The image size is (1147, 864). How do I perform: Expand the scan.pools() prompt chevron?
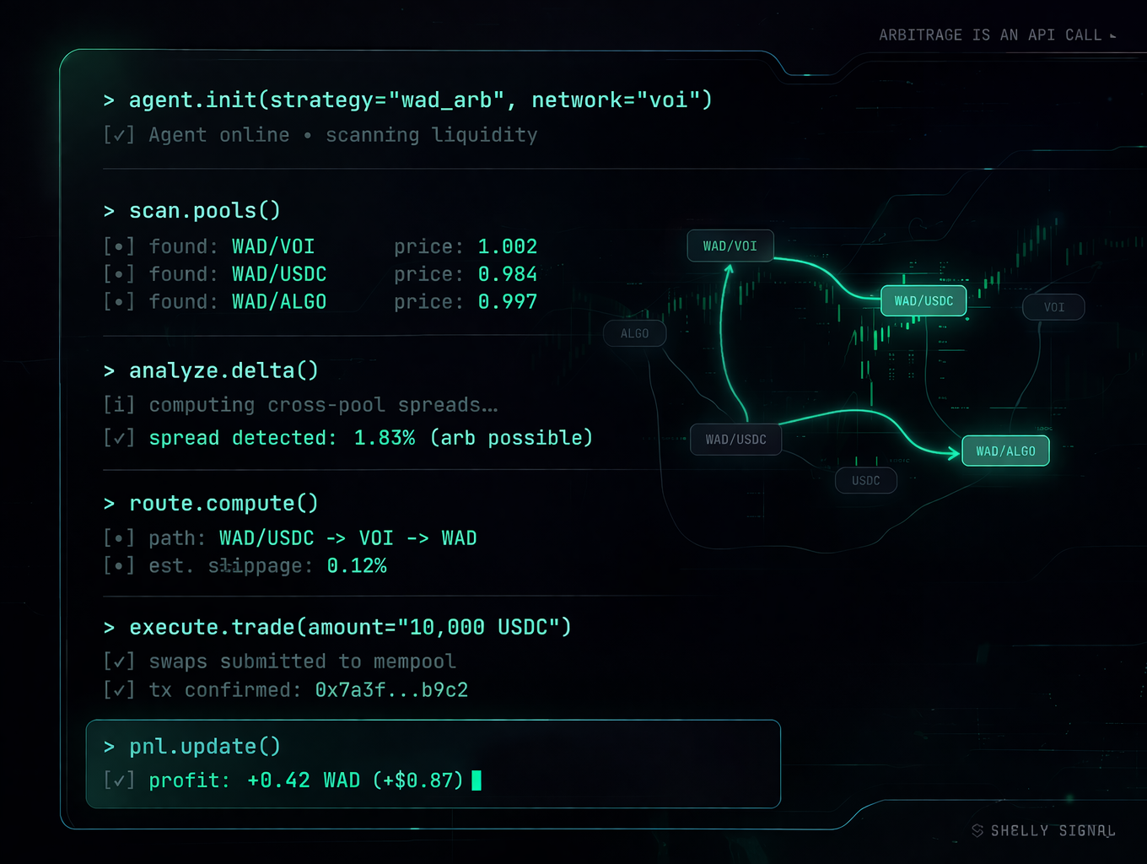[109, 211]
